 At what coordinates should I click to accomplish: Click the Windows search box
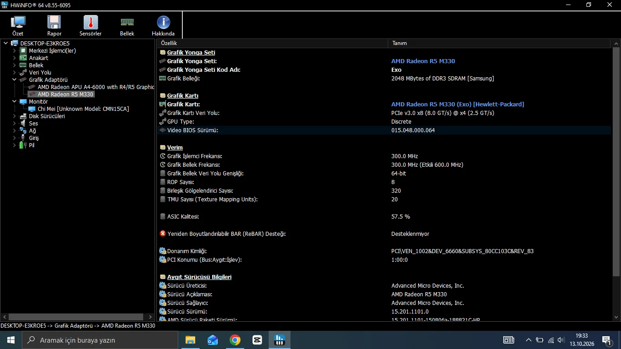click(100, 340)
